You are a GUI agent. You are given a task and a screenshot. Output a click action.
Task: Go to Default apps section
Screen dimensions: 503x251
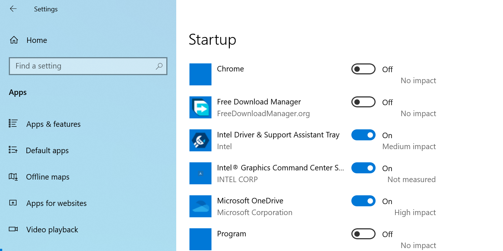click(x=47, y=151)
